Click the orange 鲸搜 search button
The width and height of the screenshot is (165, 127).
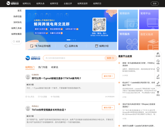110,58
